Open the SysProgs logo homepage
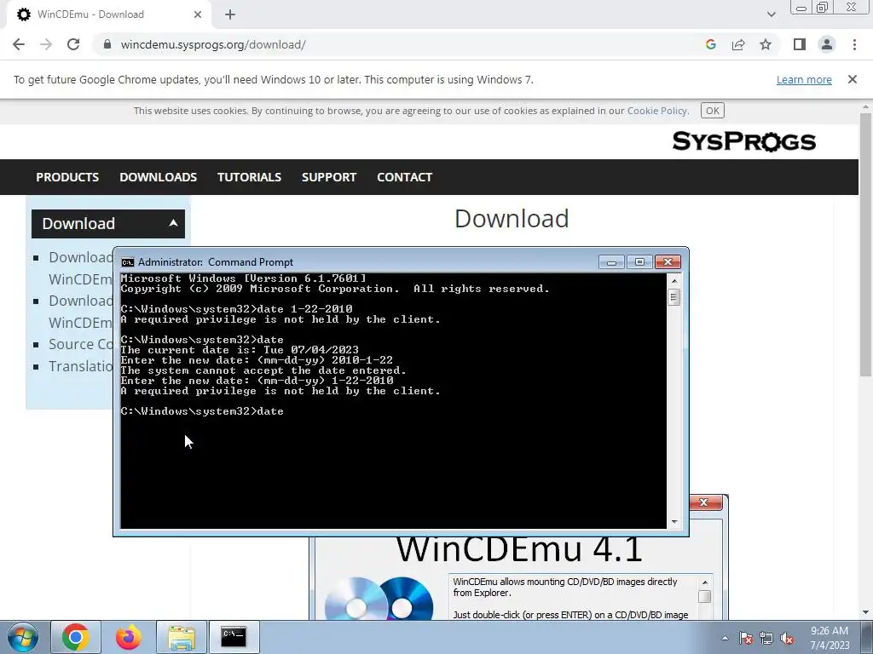Viewport: 873px width, 654px height. (743, 142)
